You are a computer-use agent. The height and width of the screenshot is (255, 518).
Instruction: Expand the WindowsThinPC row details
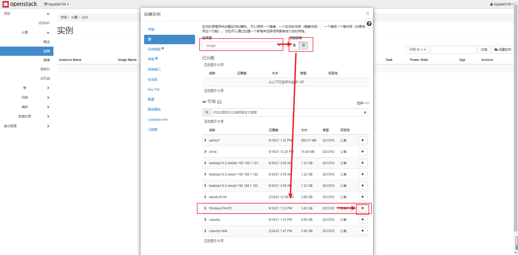[205, 208]
